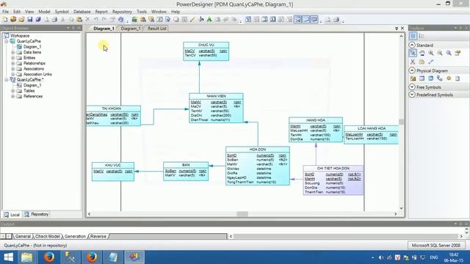The width and height of the screenshot is (470, 264).
Task: Select the View tool in Physical Diagram
Action: [431, 78]
